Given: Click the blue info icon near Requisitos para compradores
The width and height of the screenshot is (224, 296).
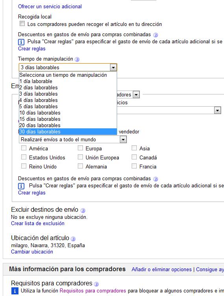Looking at the screenshot, I should 15,291.
